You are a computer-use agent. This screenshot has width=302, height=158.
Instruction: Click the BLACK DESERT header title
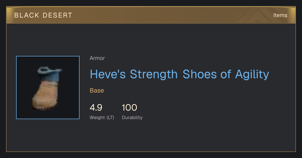(43, 15)
